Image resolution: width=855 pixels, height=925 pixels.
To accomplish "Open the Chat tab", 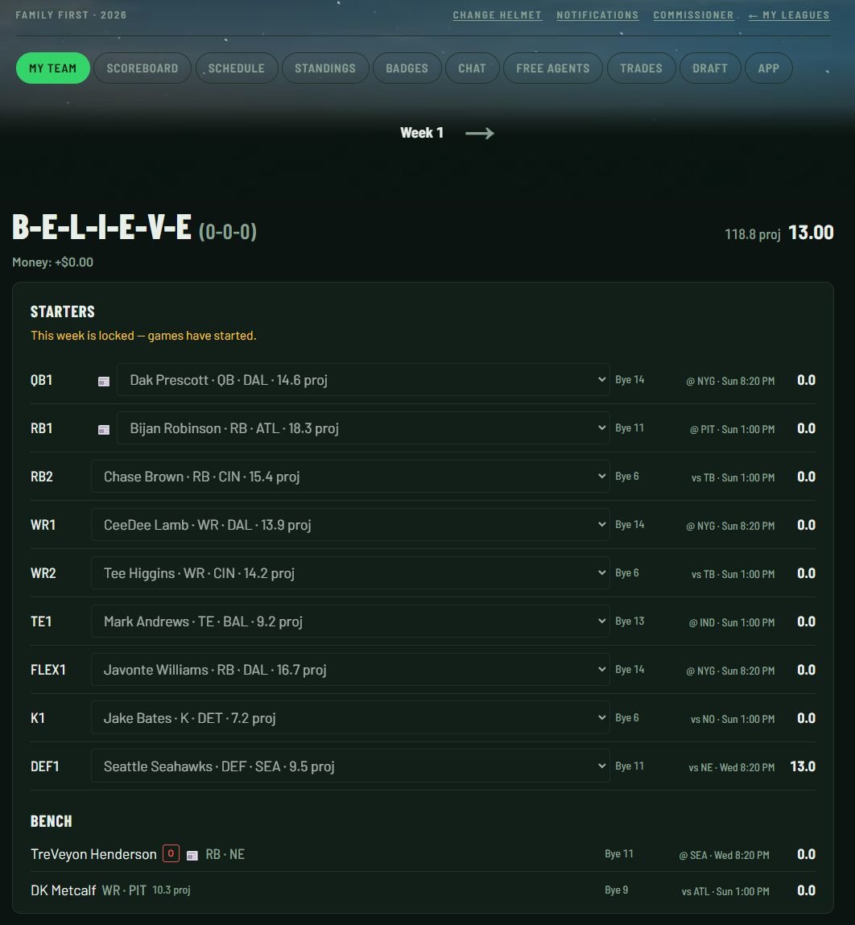I will click(472, 68).
